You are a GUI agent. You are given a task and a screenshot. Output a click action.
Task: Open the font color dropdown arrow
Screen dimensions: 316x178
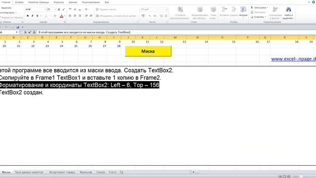coord(65,16)
